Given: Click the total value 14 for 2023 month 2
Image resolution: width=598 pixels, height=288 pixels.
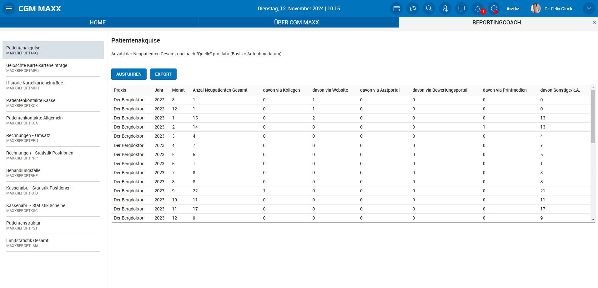Looking at the screenshot, I should [x=195, y=127].
